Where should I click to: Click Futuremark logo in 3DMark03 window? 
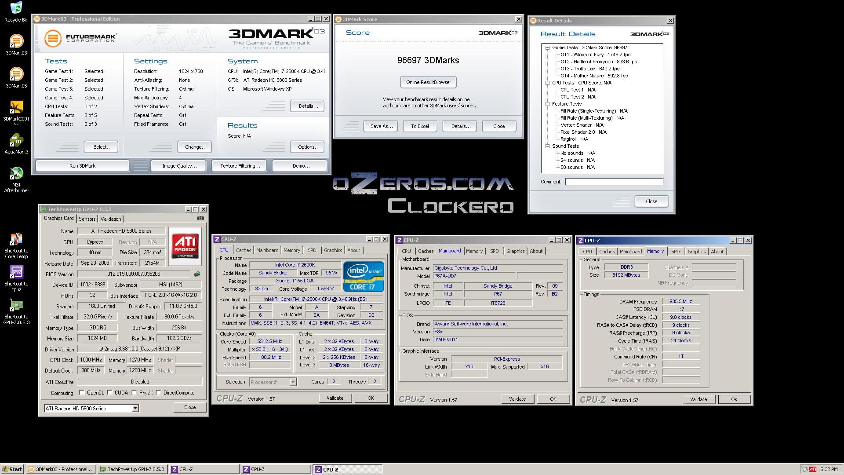pyautogui.click(x=80, y=38)
